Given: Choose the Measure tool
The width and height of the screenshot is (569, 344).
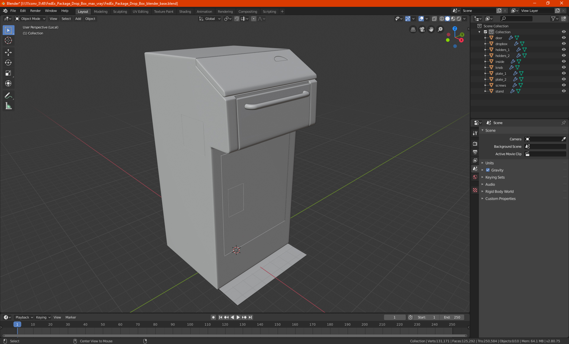Looking at the screenshot, I should (x=8, y=106).
